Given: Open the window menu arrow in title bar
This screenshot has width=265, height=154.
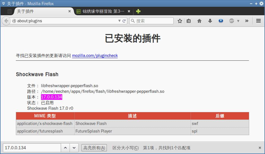Looking at the screenshot, I should pyautogui.click(x=4, y=4).
